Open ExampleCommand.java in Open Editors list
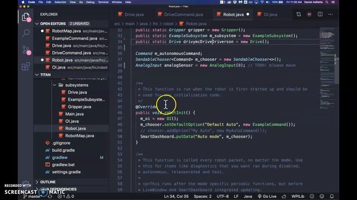Viewport: 357px width, 200px height. pyautogui.click(x=71, y=38)
